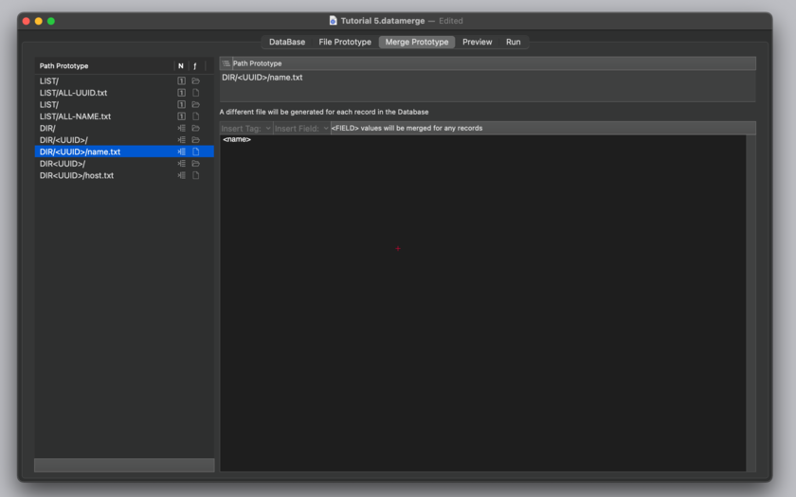Click the green zoom window button
The height and width of the screenshot is (497, 796).
51,21
